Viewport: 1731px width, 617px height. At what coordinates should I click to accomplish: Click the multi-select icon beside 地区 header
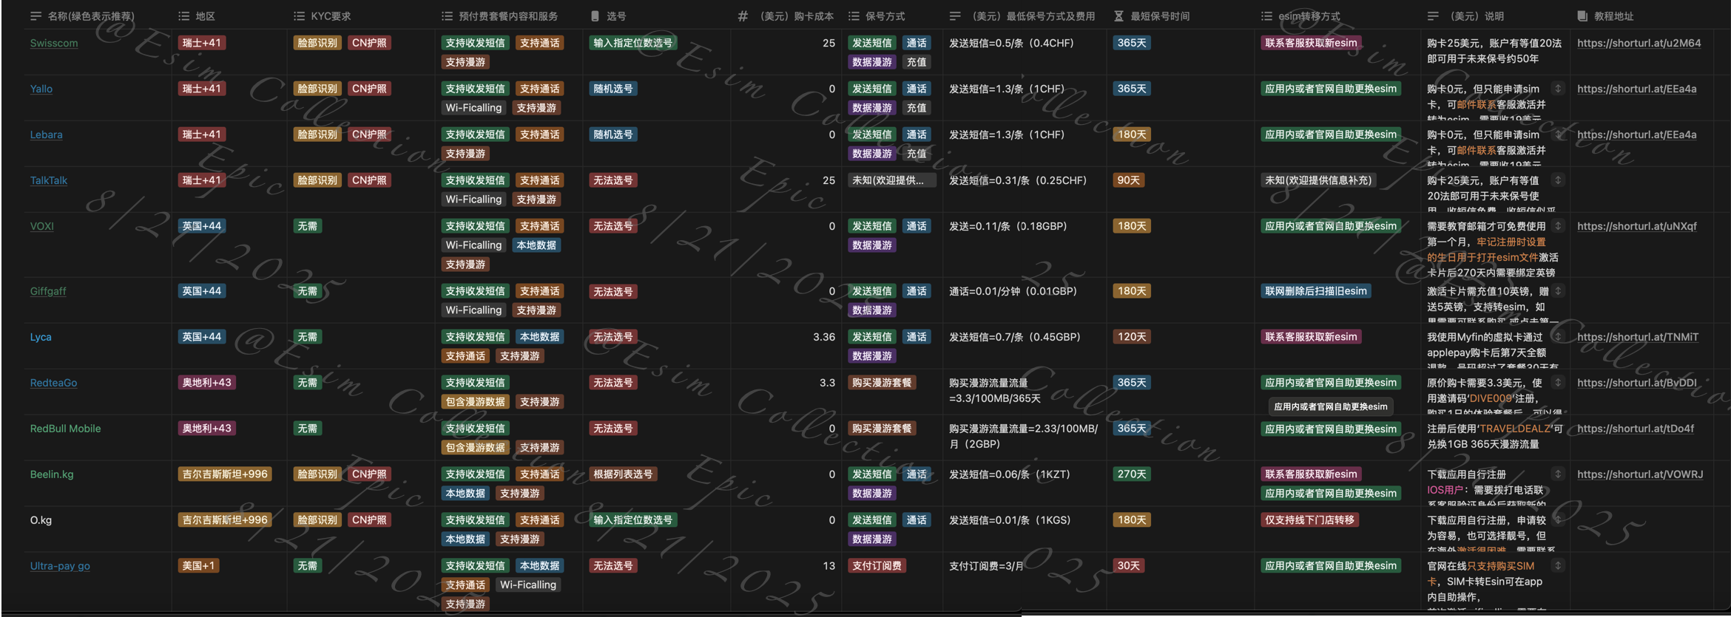click(184, 16)
